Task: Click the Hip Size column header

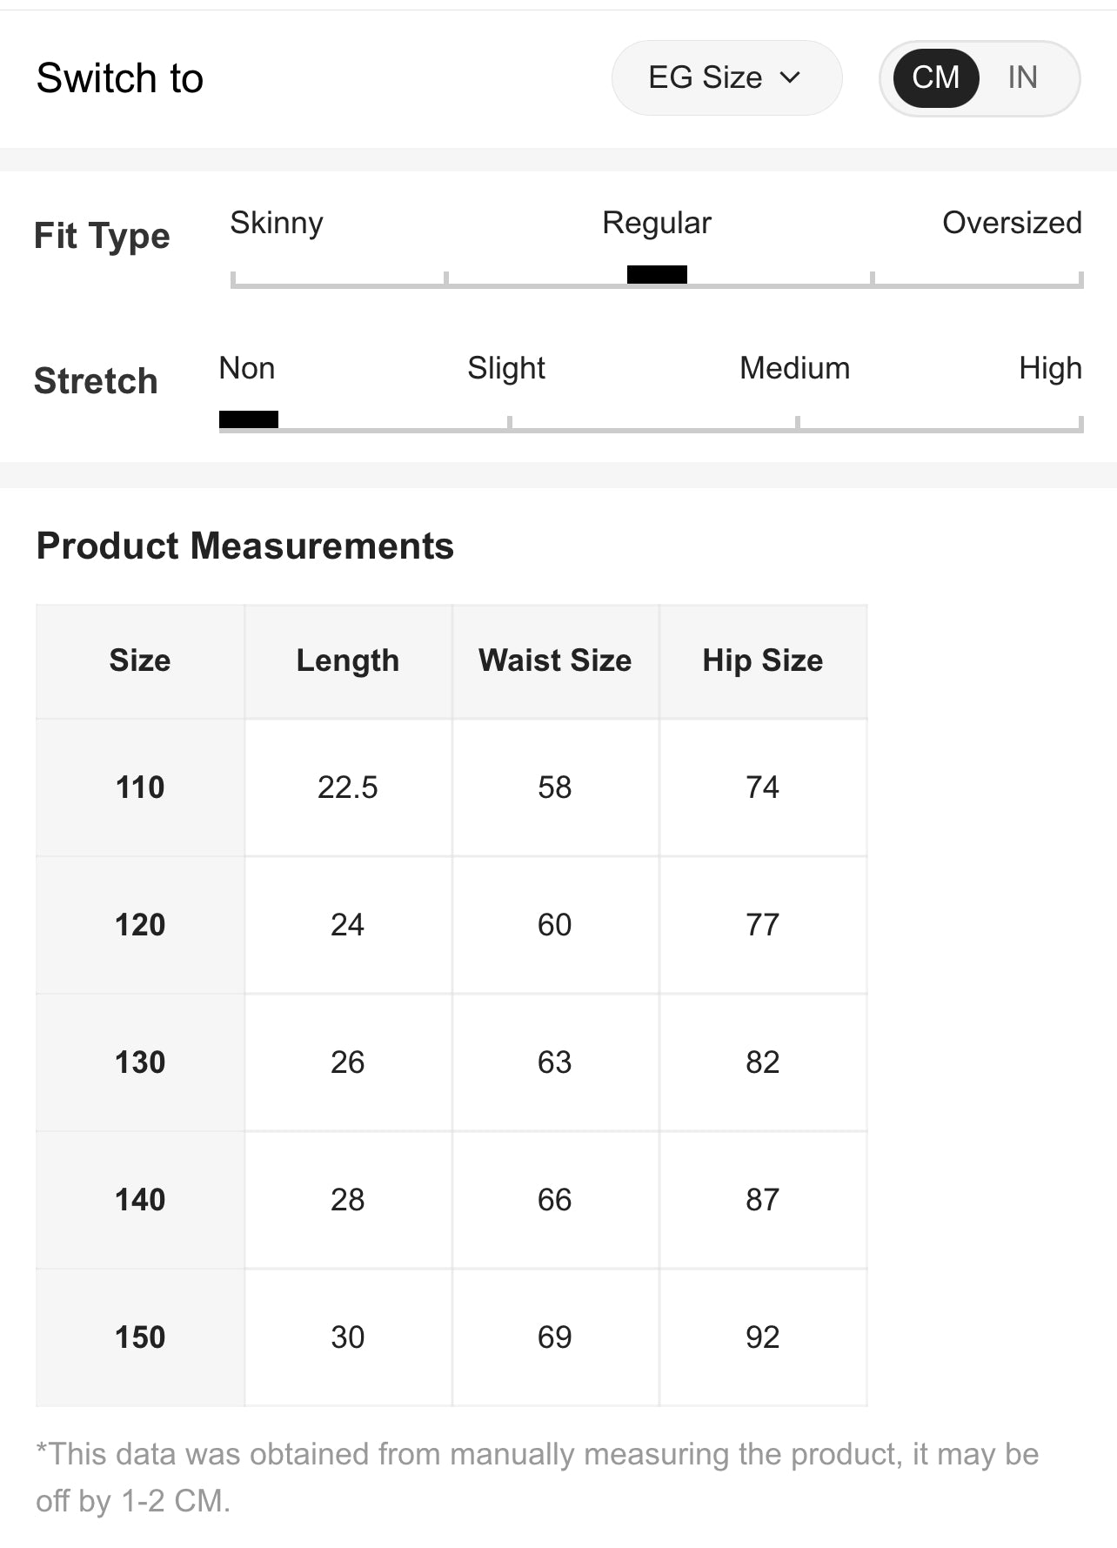Action: [x=763, y=661]
